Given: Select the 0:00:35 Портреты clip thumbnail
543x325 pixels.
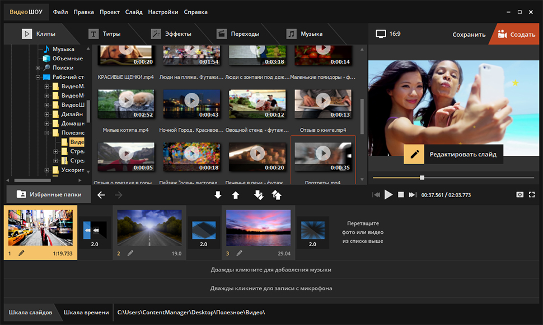Looking at the screenshot, I should (x=323, y=157).
